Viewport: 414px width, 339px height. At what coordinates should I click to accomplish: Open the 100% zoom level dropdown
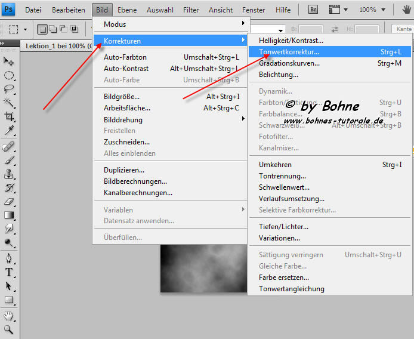point(372,10)
